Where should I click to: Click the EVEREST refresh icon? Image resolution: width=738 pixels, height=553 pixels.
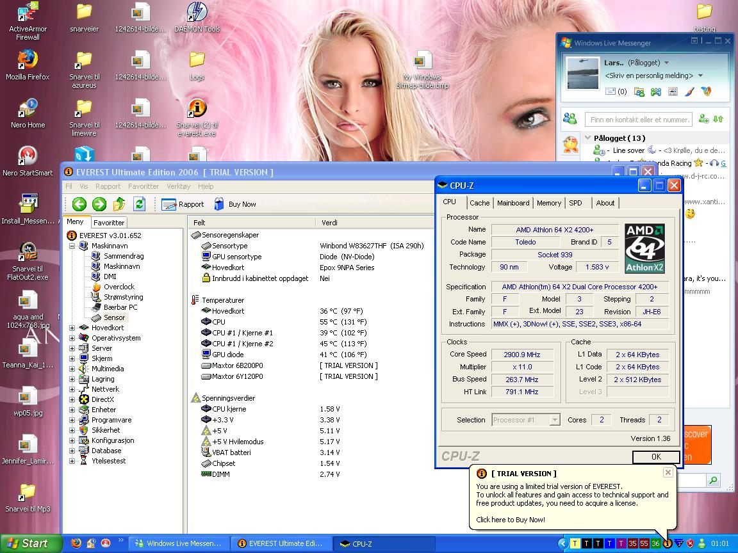[139, 204]
